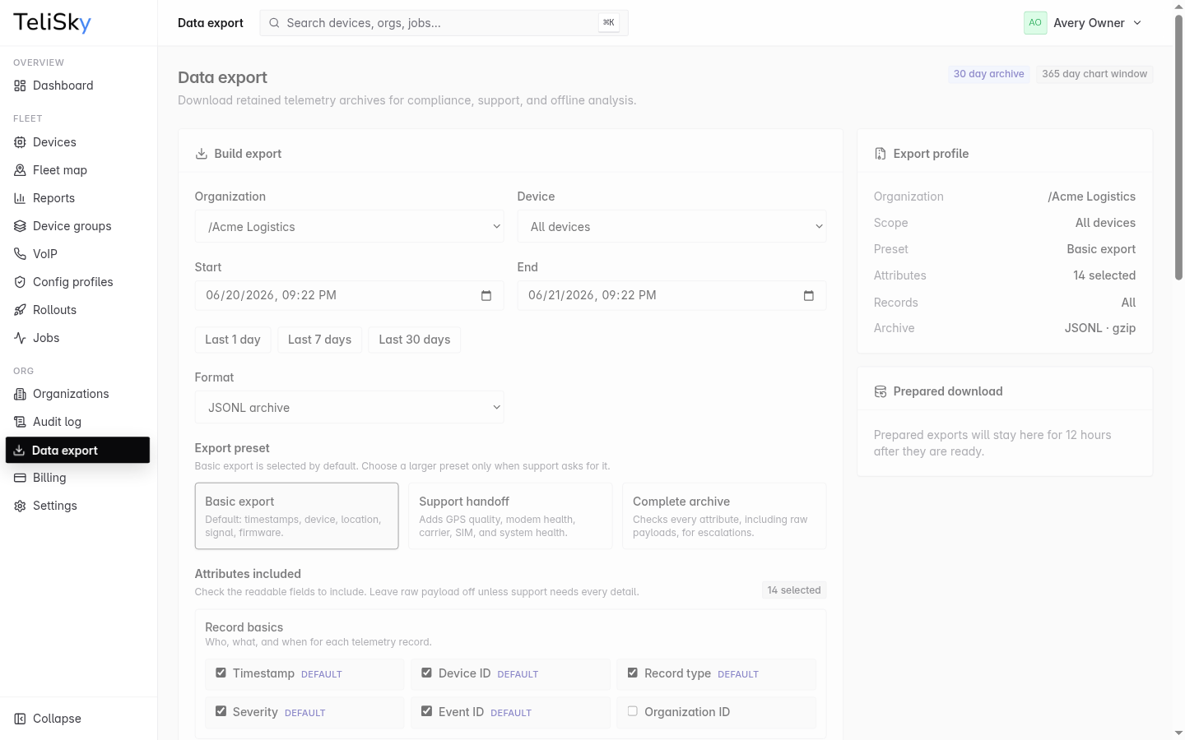This screenshot has height=740, width=1185.
Task: Click the VoIP phone icon
Action: coord(20,254)
